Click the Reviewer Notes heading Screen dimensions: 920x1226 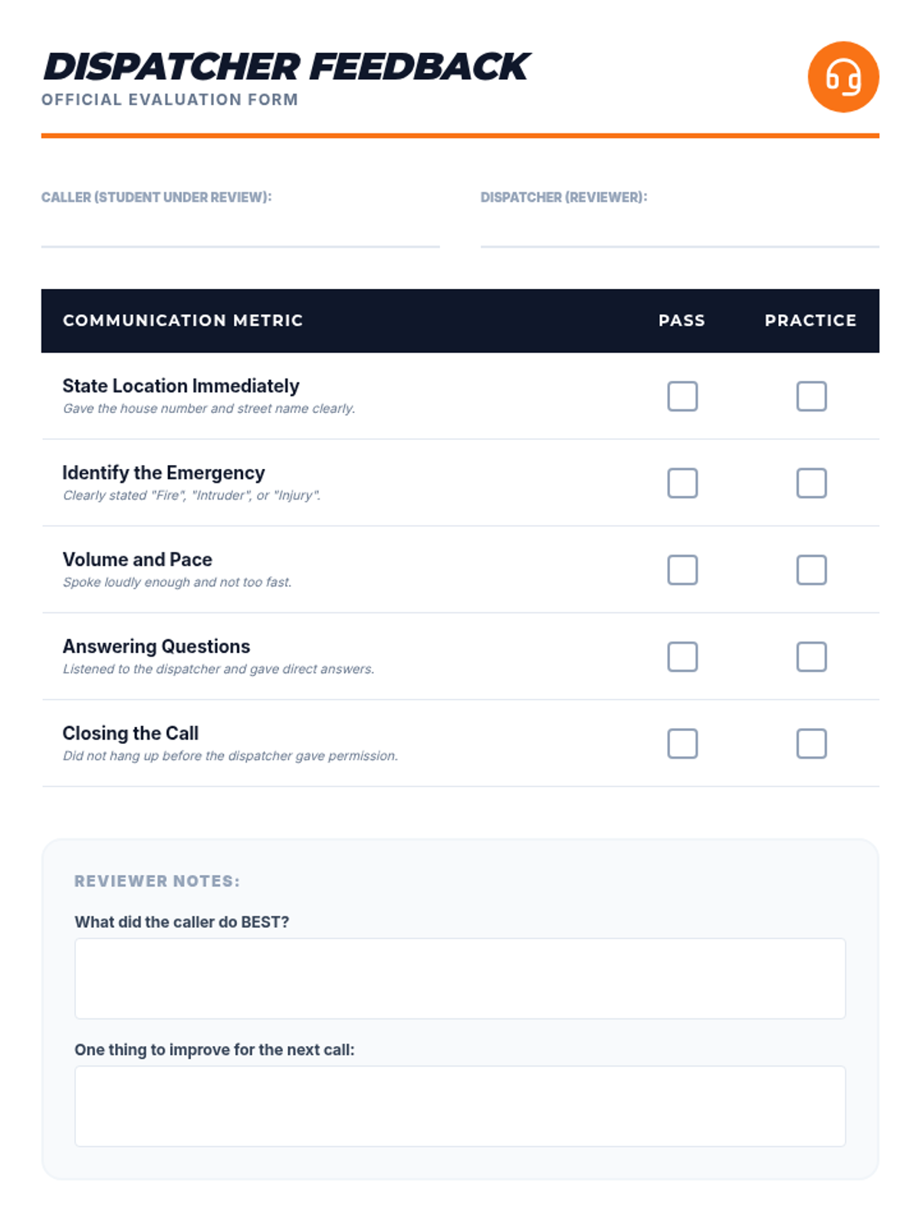coord(157,881)
